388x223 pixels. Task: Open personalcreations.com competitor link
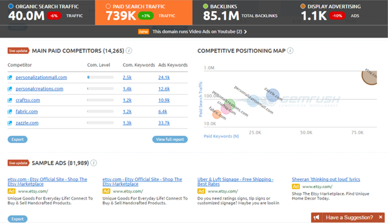coord(39,89)
